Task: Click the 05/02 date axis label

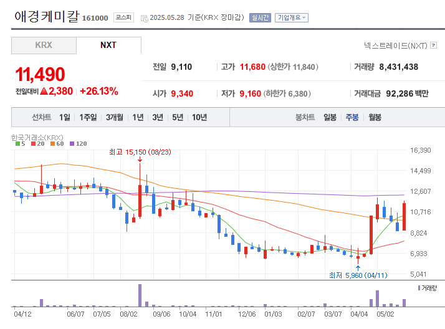Action: 385,314
